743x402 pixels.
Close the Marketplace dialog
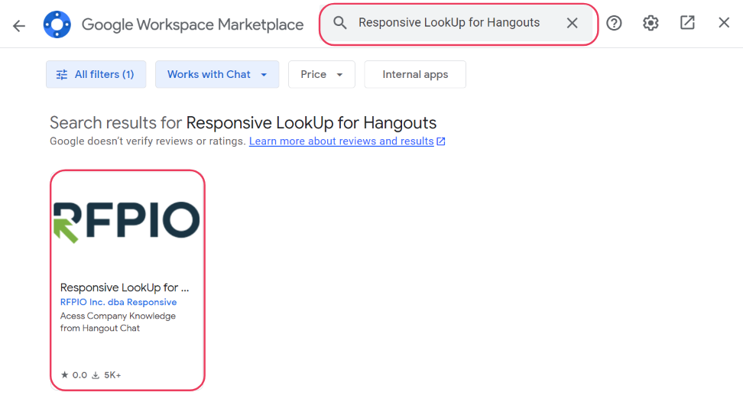(x=724, y=23)
